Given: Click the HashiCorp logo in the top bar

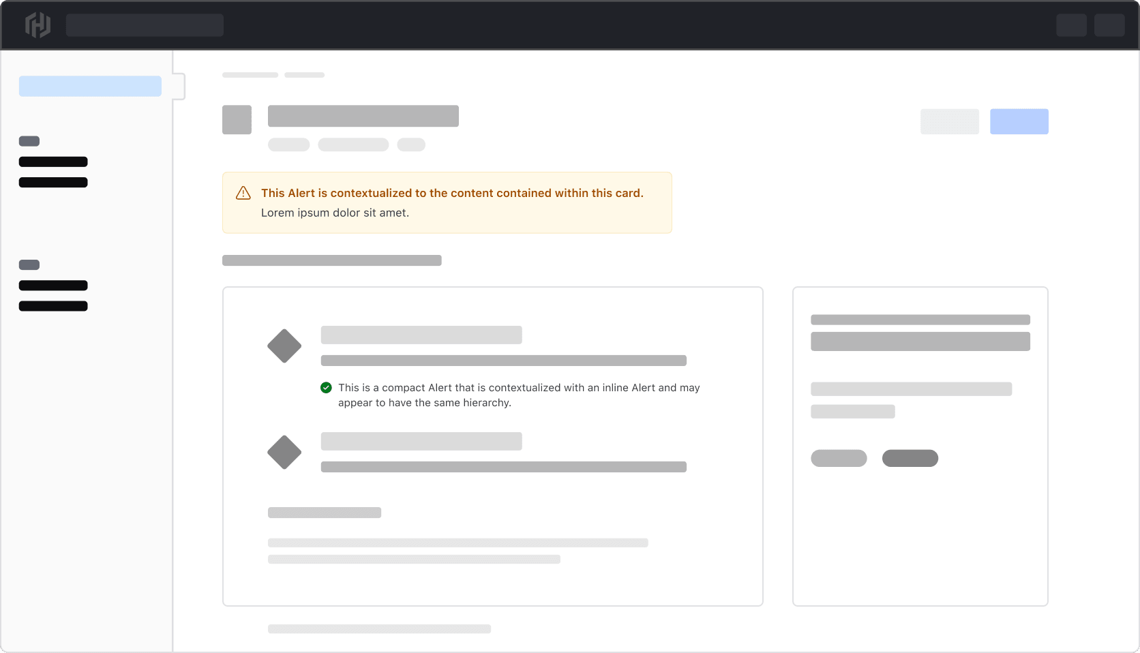Looking at the screenshot, I should pyautogui.click(x=37, y=25).
